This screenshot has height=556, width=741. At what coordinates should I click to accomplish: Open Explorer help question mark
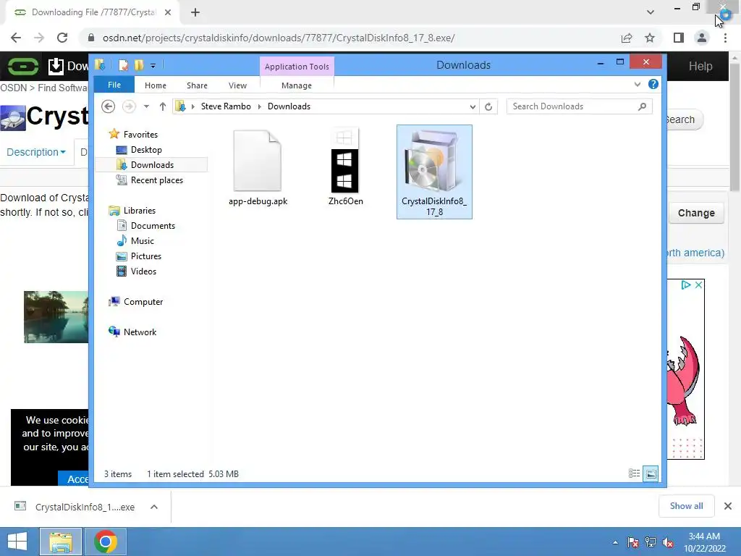coord(653,84)
